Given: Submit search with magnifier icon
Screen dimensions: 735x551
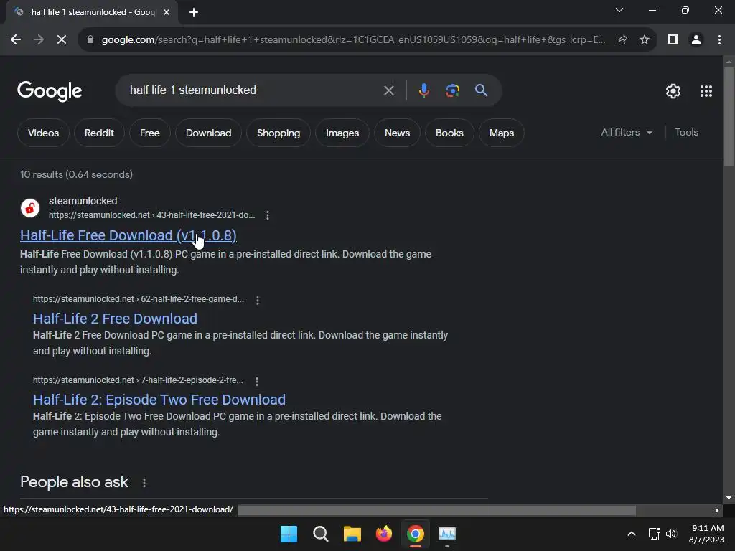Looking at the screenshot, I should click(481, 90).
